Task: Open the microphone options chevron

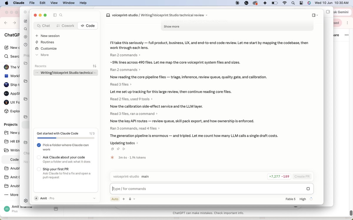Action: (134, 199)
